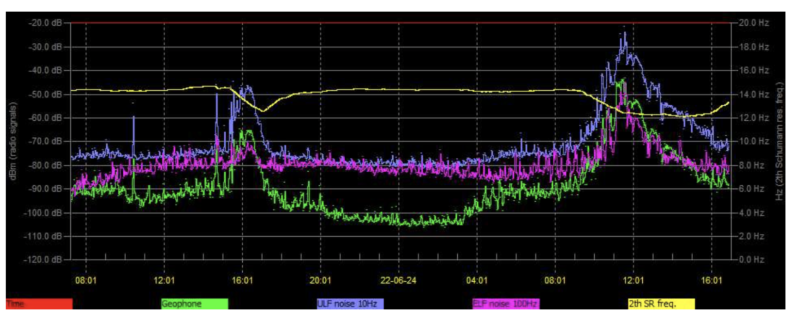Click the 18.0 Hz axis label
Image resolution: width=800 pixels, height=322 pixels.
tap(754, 47)
